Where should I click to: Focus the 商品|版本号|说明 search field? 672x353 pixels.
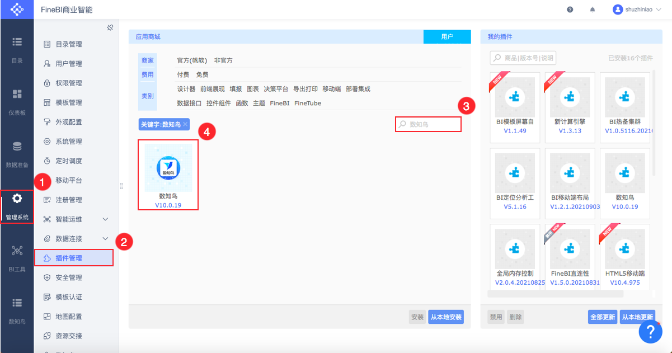coord(523,58)
